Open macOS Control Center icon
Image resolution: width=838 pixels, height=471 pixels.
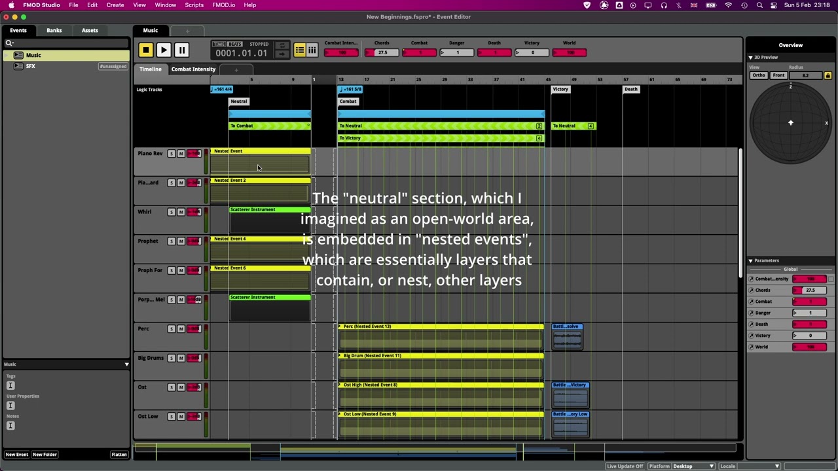774,5
